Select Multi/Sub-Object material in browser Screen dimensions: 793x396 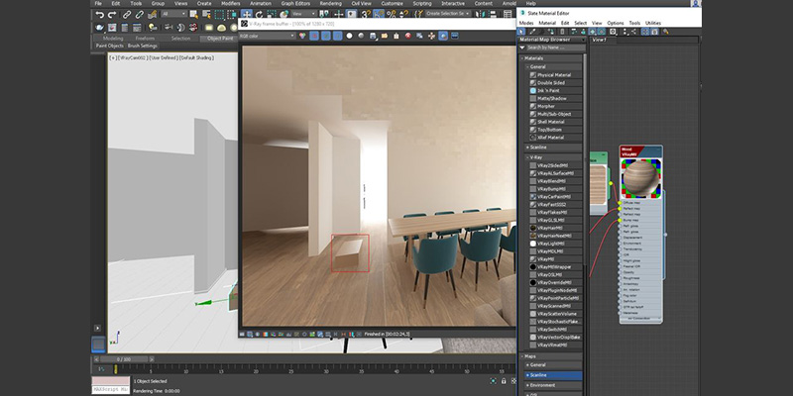coord(555,114)
